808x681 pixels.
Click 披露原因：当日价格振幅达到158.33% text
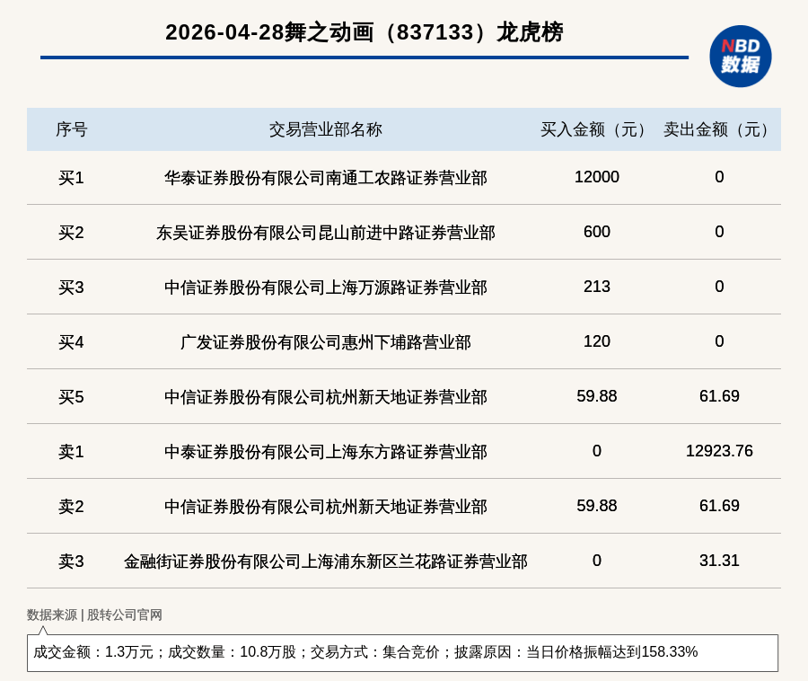click(575, 652)
